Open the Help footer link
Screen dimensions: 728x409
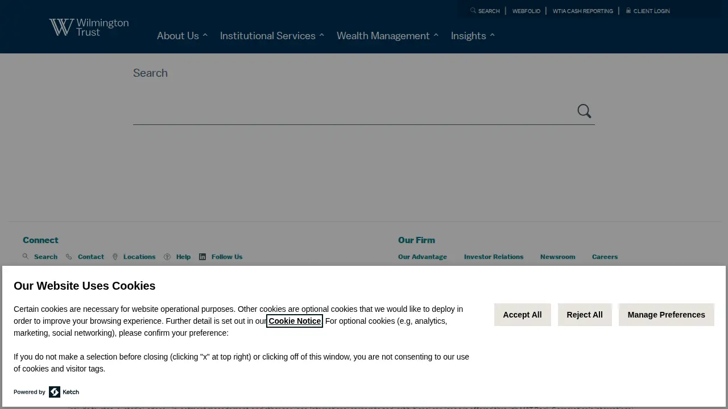(x=183, y=257)
